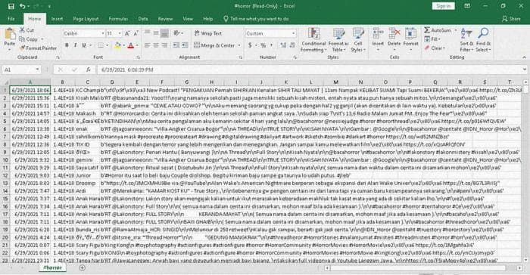The image size is (530, 275).
Task: Open the font size dropdown
Action: click(120, 33)
